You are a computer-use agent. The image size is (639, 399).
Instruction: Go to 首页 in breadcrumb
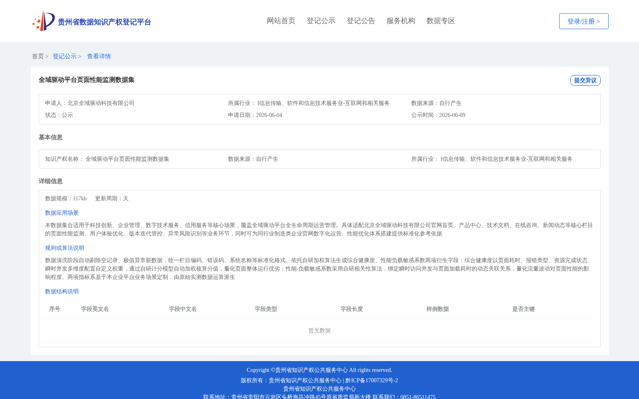click(38, 56)
